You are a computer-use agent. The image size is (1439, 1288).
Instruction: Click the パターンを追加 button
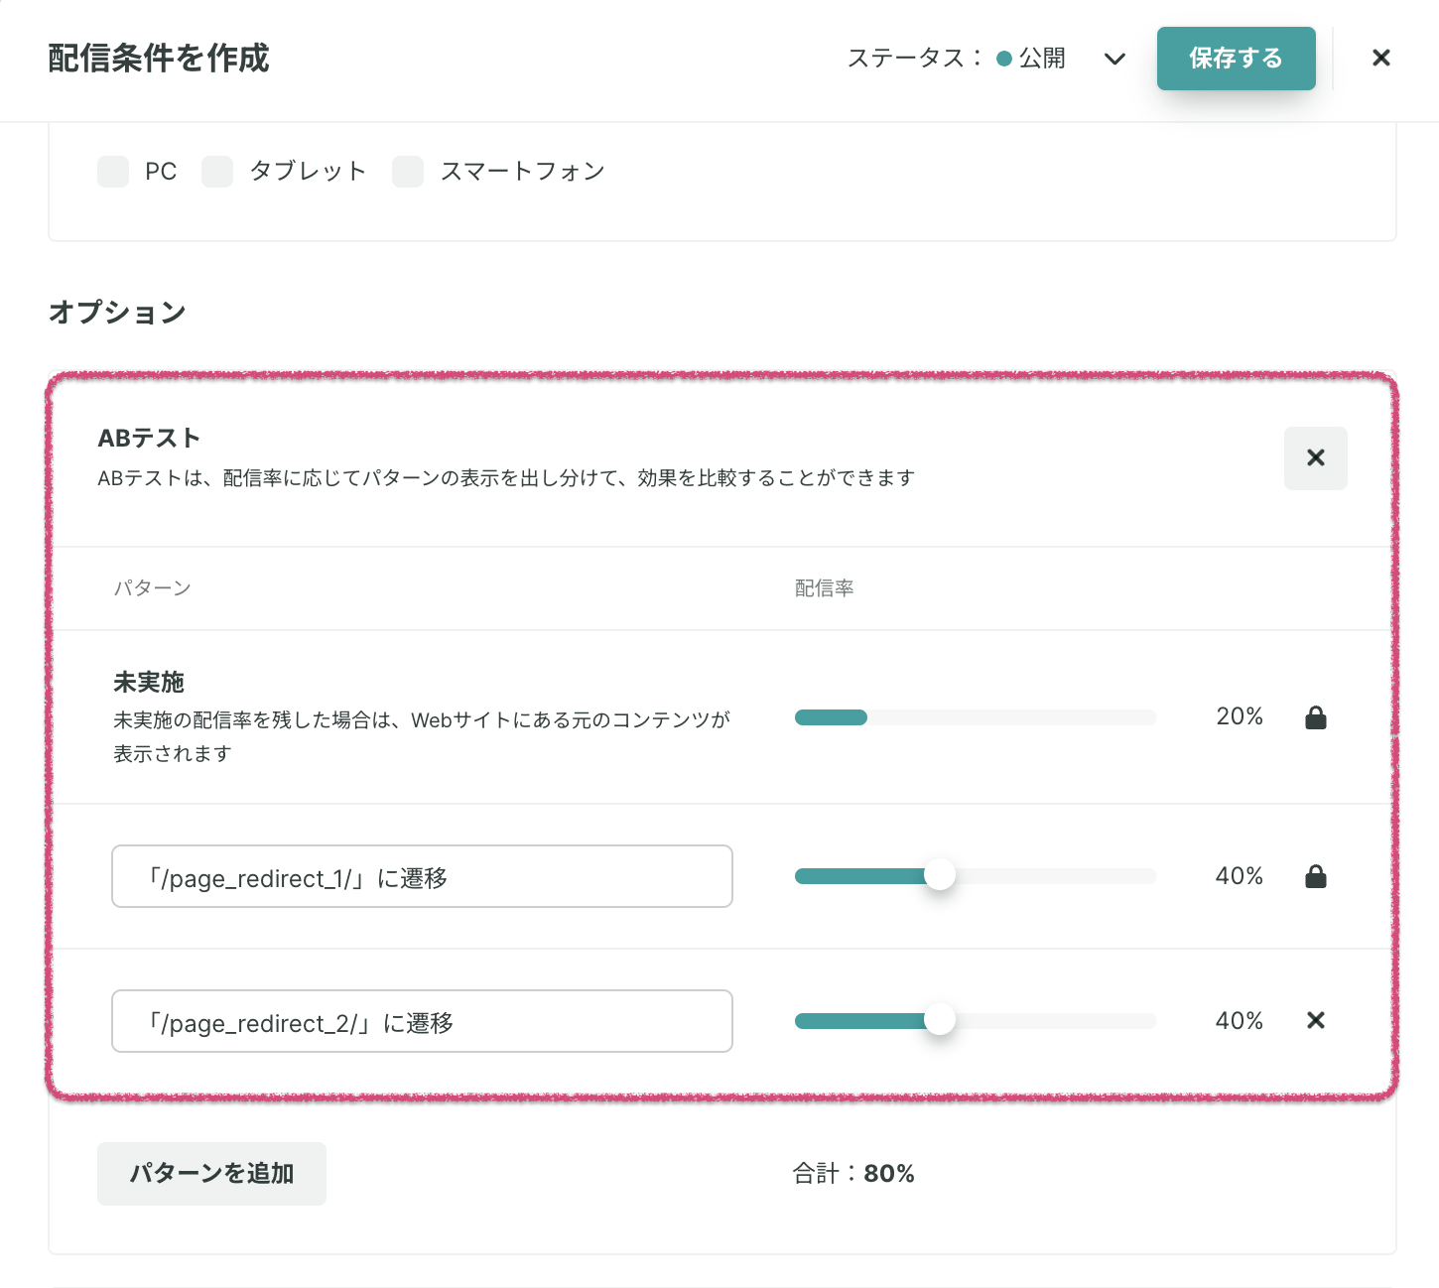211,1174
